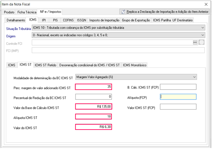Click the Perc. margem de valor adicionado field
This screenshot has height=149, width=212.
tap(93, 87)
